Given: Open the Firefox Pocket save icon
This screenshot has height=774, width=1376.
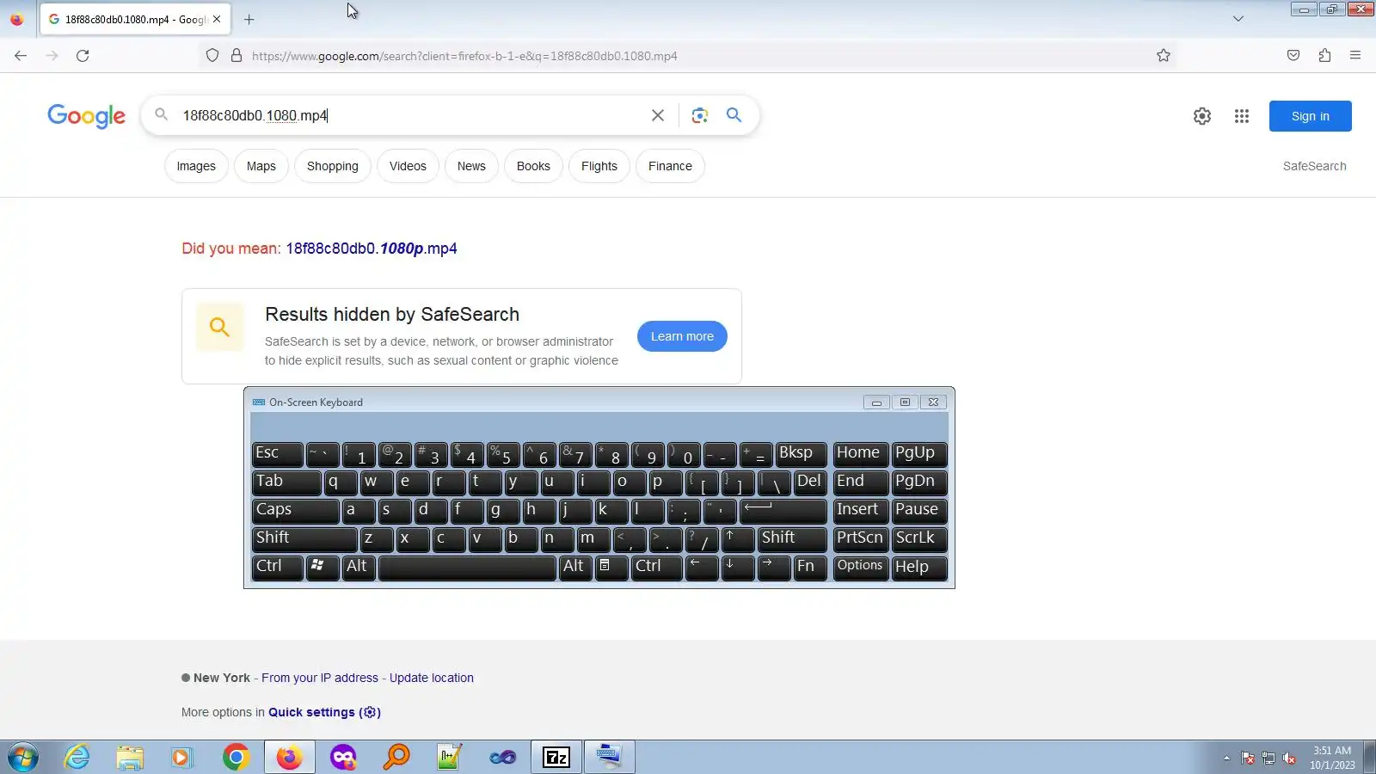Looking at the screenshot, I should [x=1293, y=56].
